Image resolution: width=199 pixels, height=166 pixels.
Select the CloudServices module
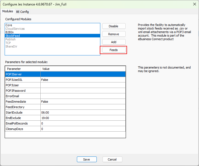15,29
